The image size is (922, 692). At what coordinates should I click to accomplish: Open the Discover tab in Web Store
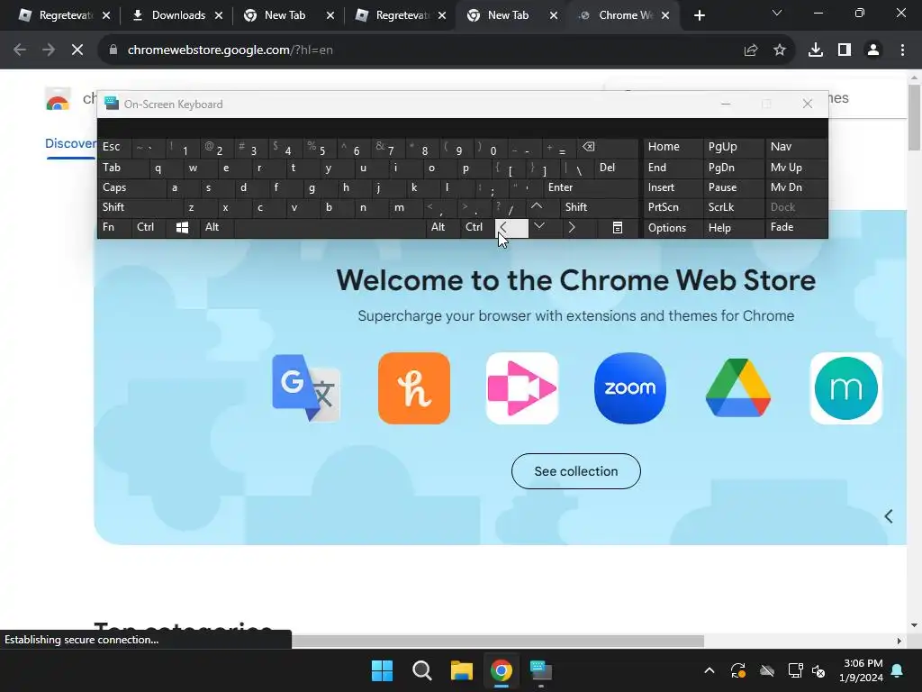click(70, 143)
